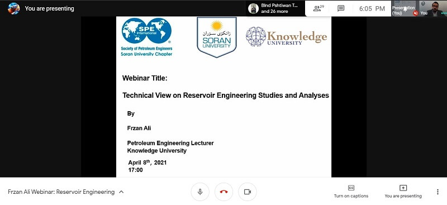This screenshot has width=447, height=205.
Task: Click the muted mic indicator on Presentation thumbnail
Action: (x=416, y=13)
